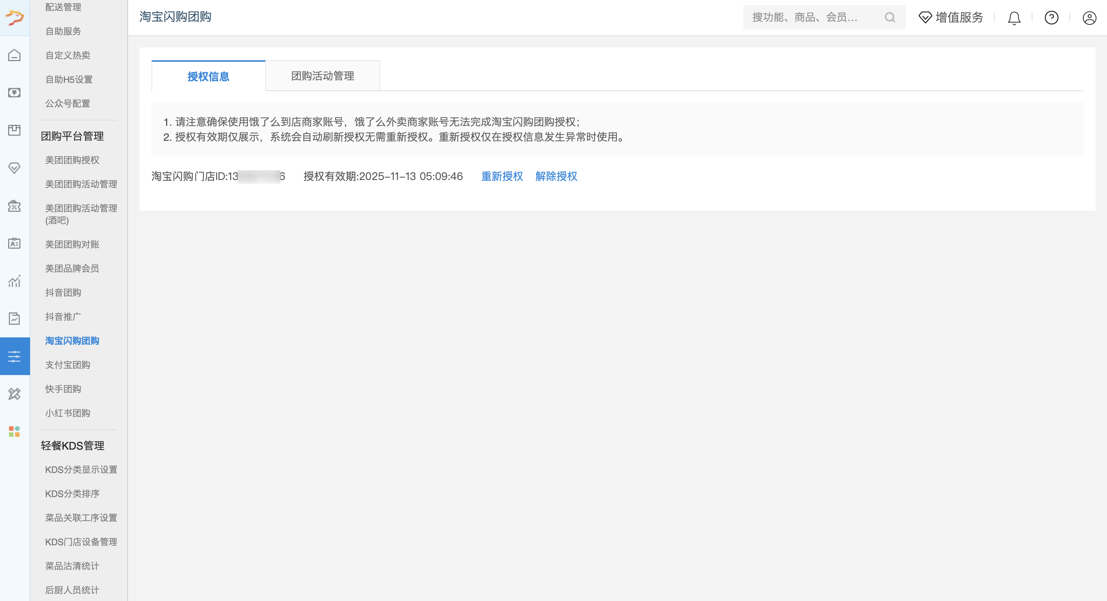Click the diamond membership sidebar icon
The image size is (1107, 601).
tap(14, 168)
